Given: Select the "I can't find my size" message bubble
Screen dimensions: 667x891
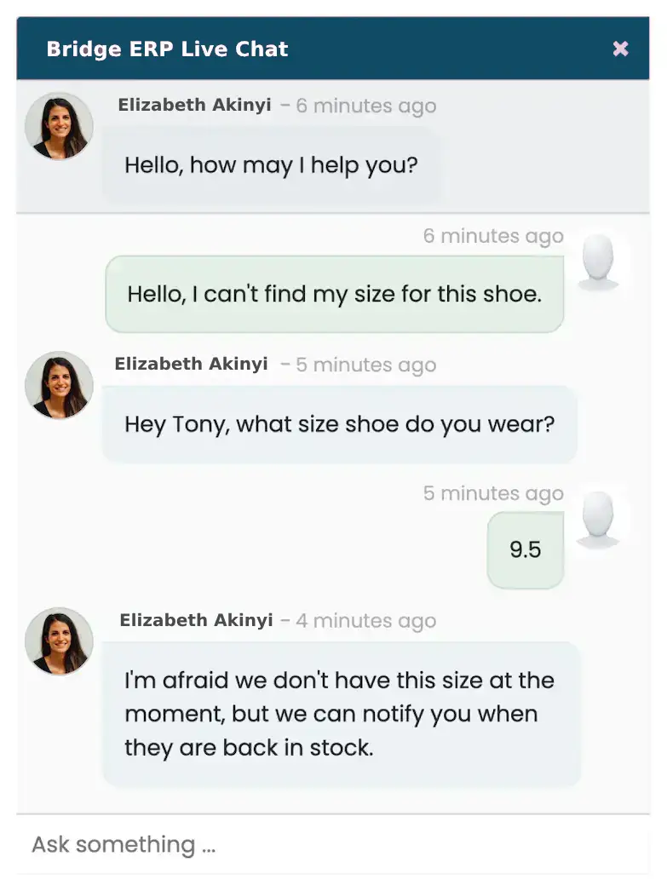Looking at the screenshot, I should tap(334, 294).
